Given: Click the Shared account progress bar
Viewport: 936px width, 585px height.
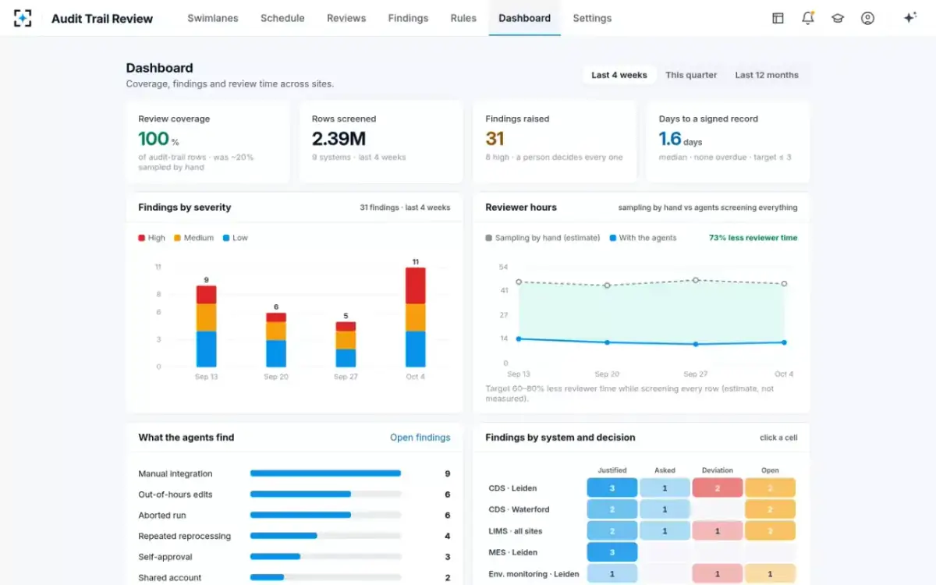Looking at the screenshot, I should tap(325, 578).
